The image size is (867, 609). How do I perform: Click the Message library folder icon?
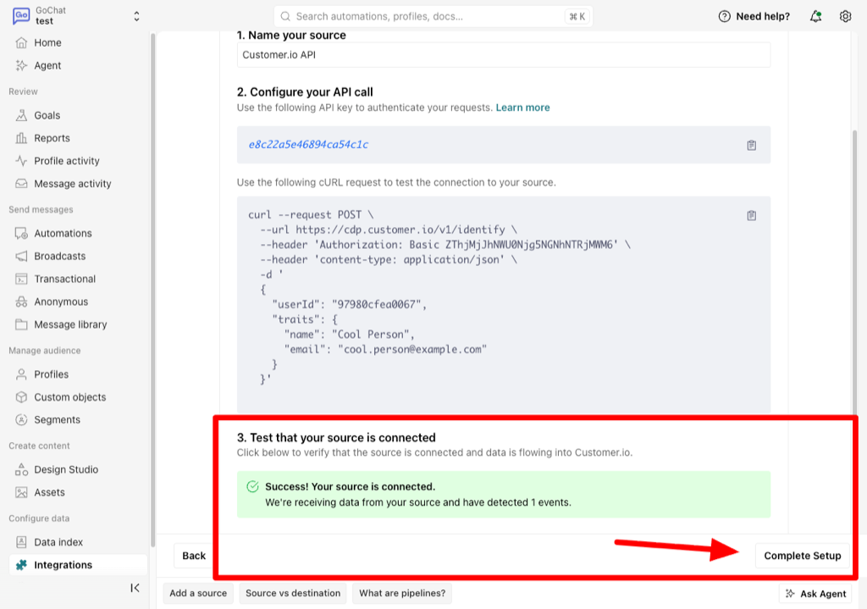click(x=21, y=324)
